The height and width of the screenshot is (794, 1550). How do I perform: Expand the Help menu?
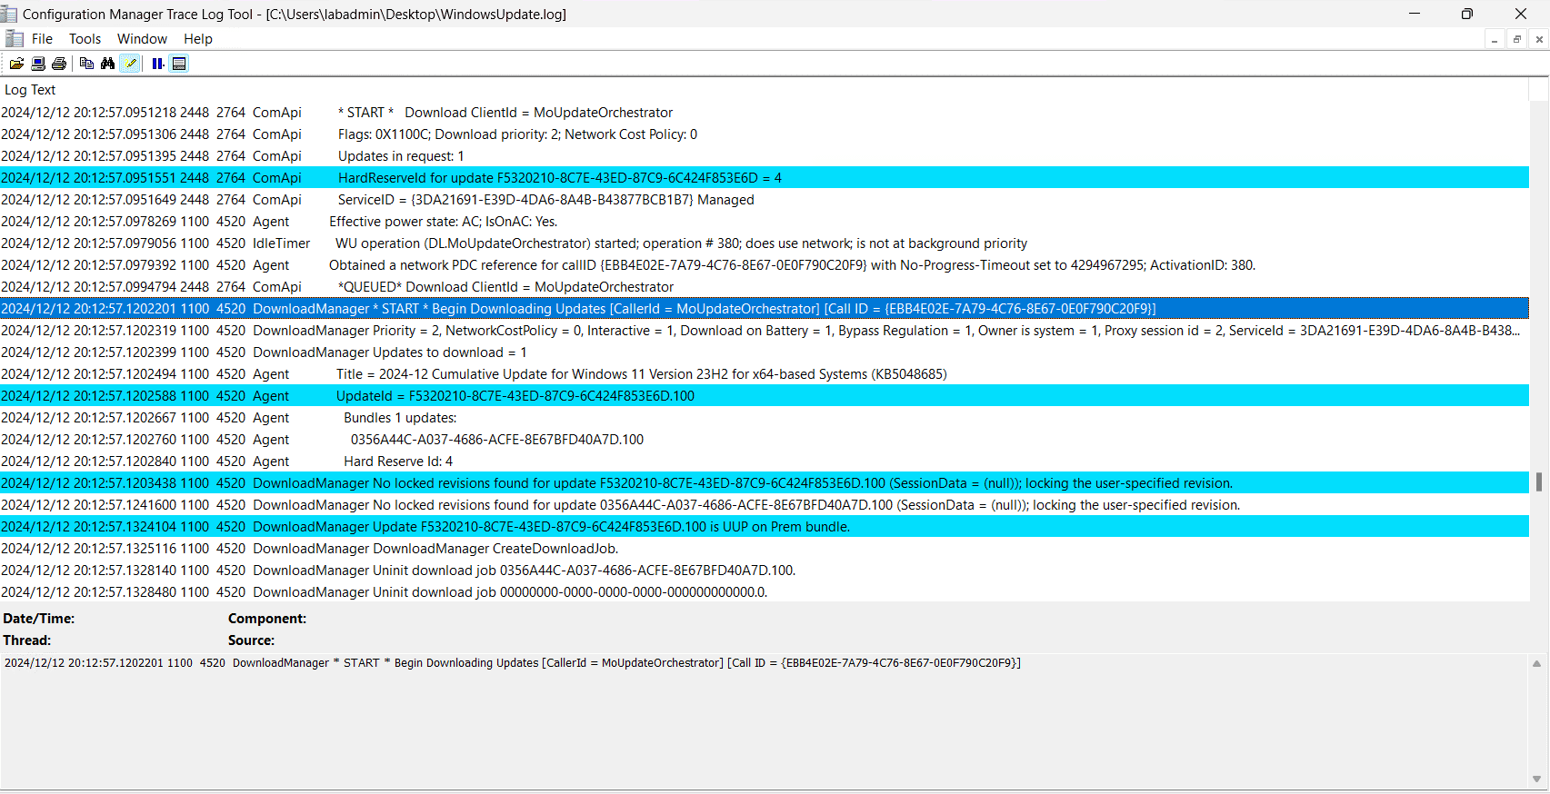pyautogui.click(x=197, y=39)
